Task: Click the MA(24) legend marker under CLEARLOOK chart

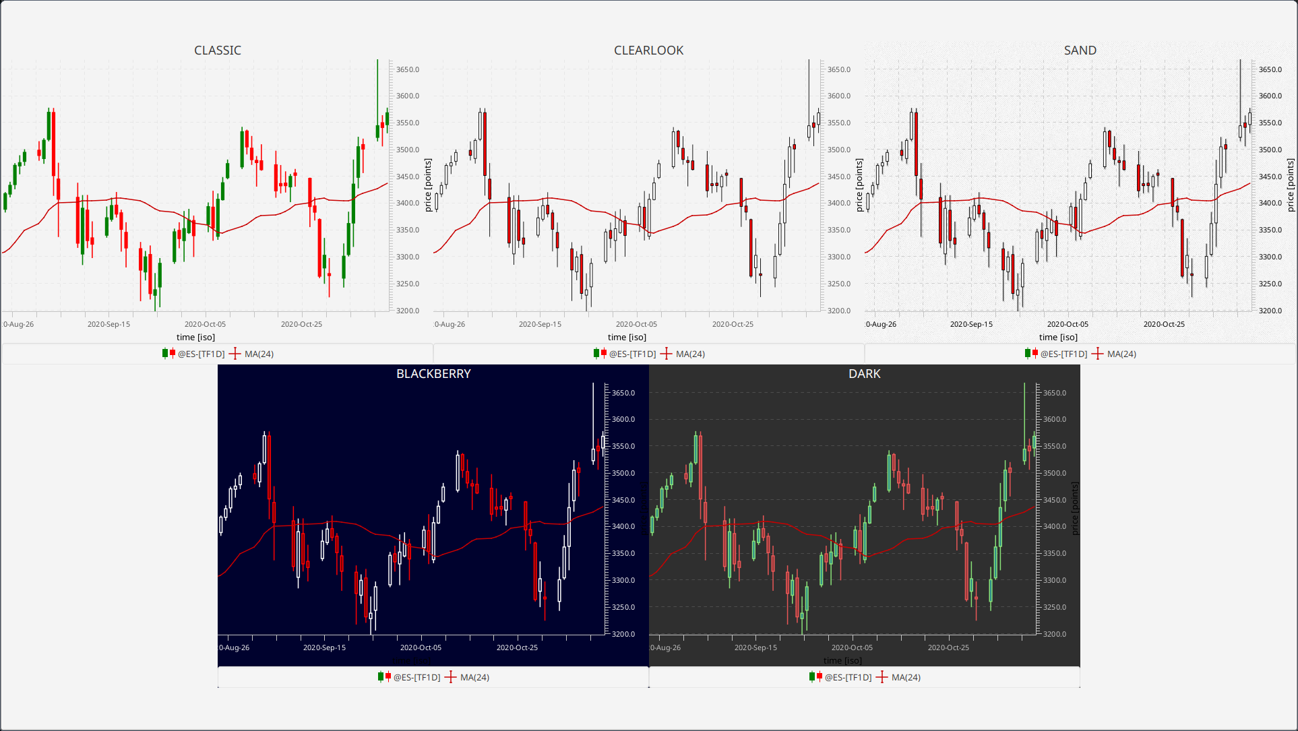Action: pyautogui.click(x=666, y=354)
